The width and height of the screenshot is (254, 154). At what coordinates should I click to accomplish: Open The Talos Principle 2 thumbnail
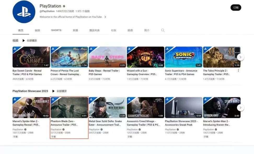coord(222,57)
